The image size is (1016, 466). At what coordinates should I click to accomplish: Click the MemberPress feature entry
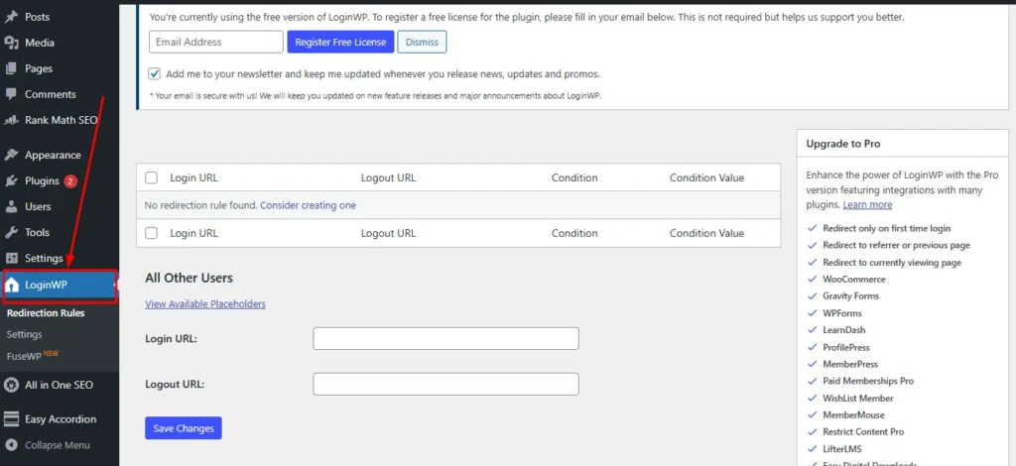point(850,365)
